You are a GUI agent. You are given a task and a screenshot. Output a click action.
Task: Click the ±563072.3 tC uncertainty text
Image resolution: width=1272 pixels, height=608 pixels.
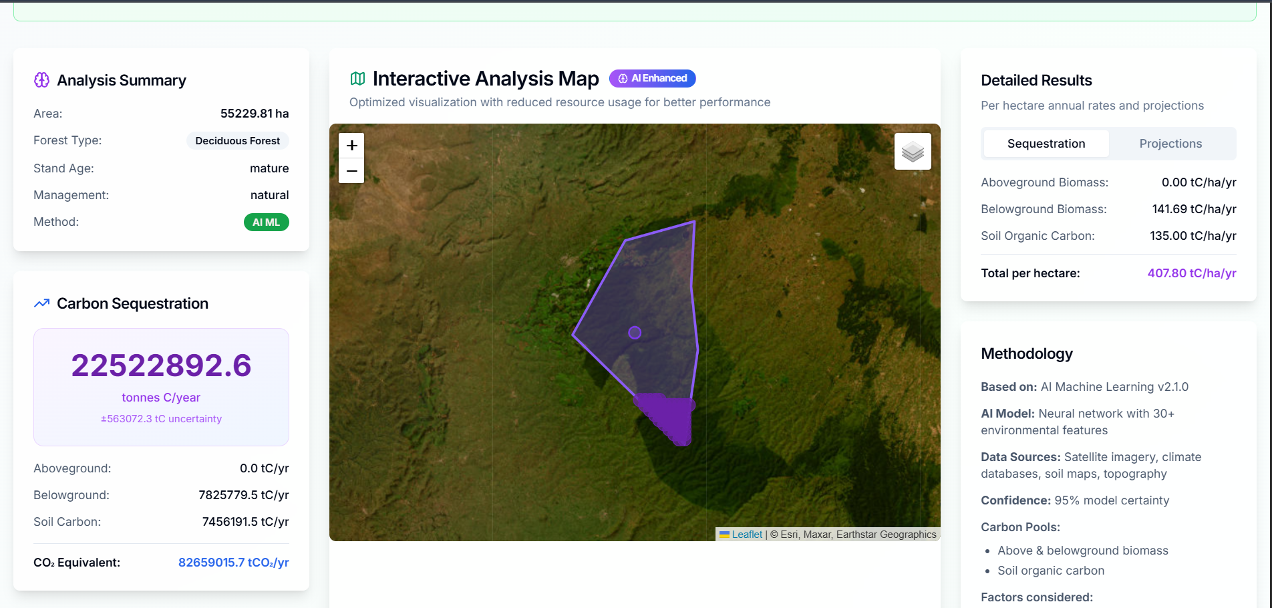click(161, 419)
